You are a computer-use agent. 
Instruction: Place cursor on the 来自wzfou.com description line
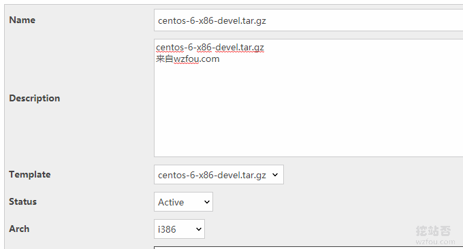click(x=188, y=59)
